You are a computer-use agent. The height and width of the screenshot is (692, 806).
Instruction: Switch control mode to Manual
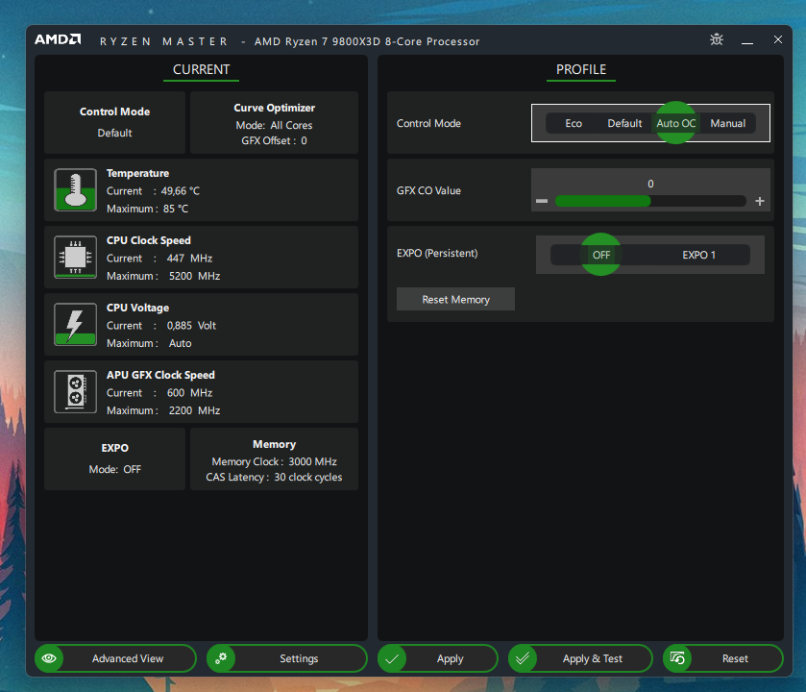(x=727, y=123)
